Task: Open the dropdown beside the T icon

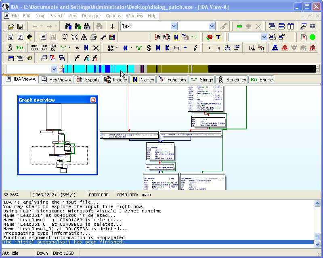Action: [264, 37]
